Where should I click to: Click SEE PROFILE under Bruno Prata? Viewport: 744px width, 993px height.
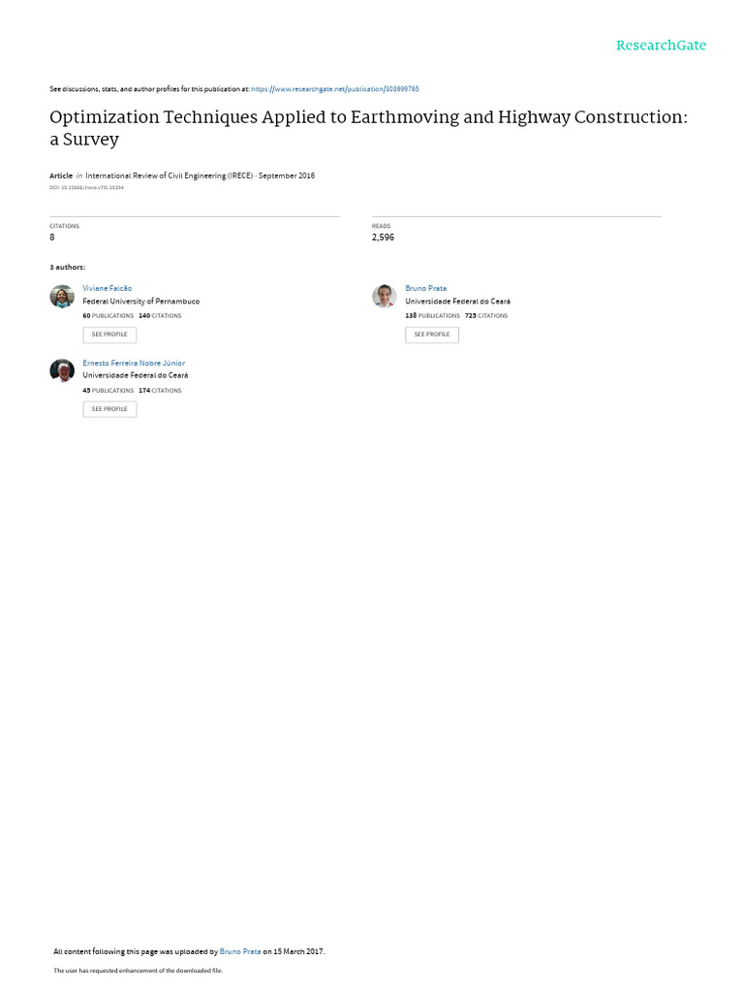pyautogui.click(x=432, y=335)
